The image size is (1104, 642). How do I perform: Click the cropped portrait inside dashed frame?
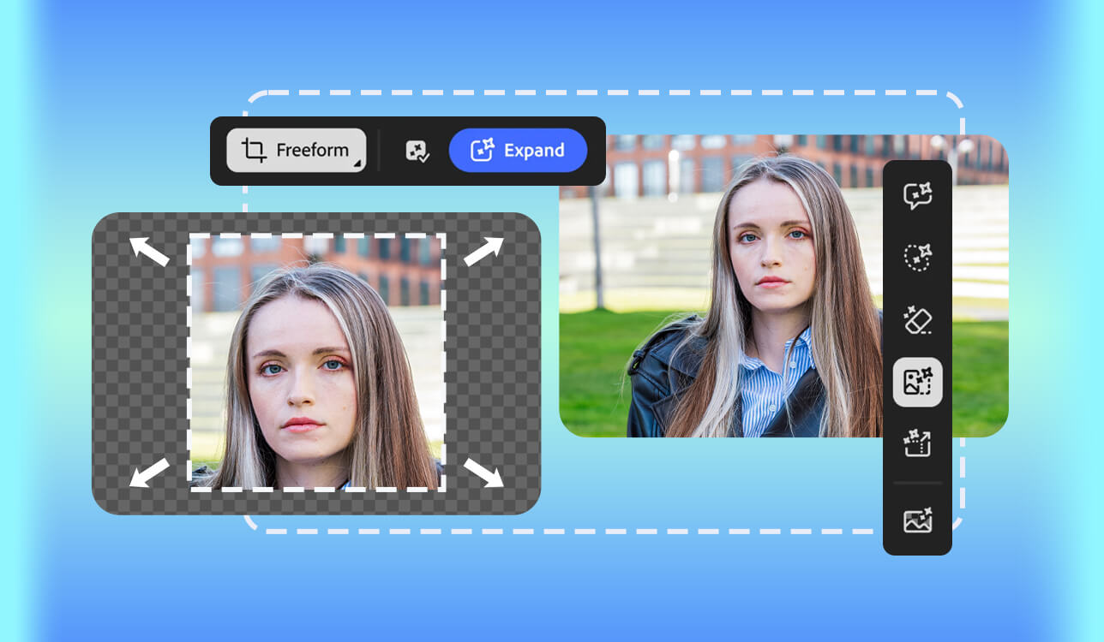[x=316, y=362]
